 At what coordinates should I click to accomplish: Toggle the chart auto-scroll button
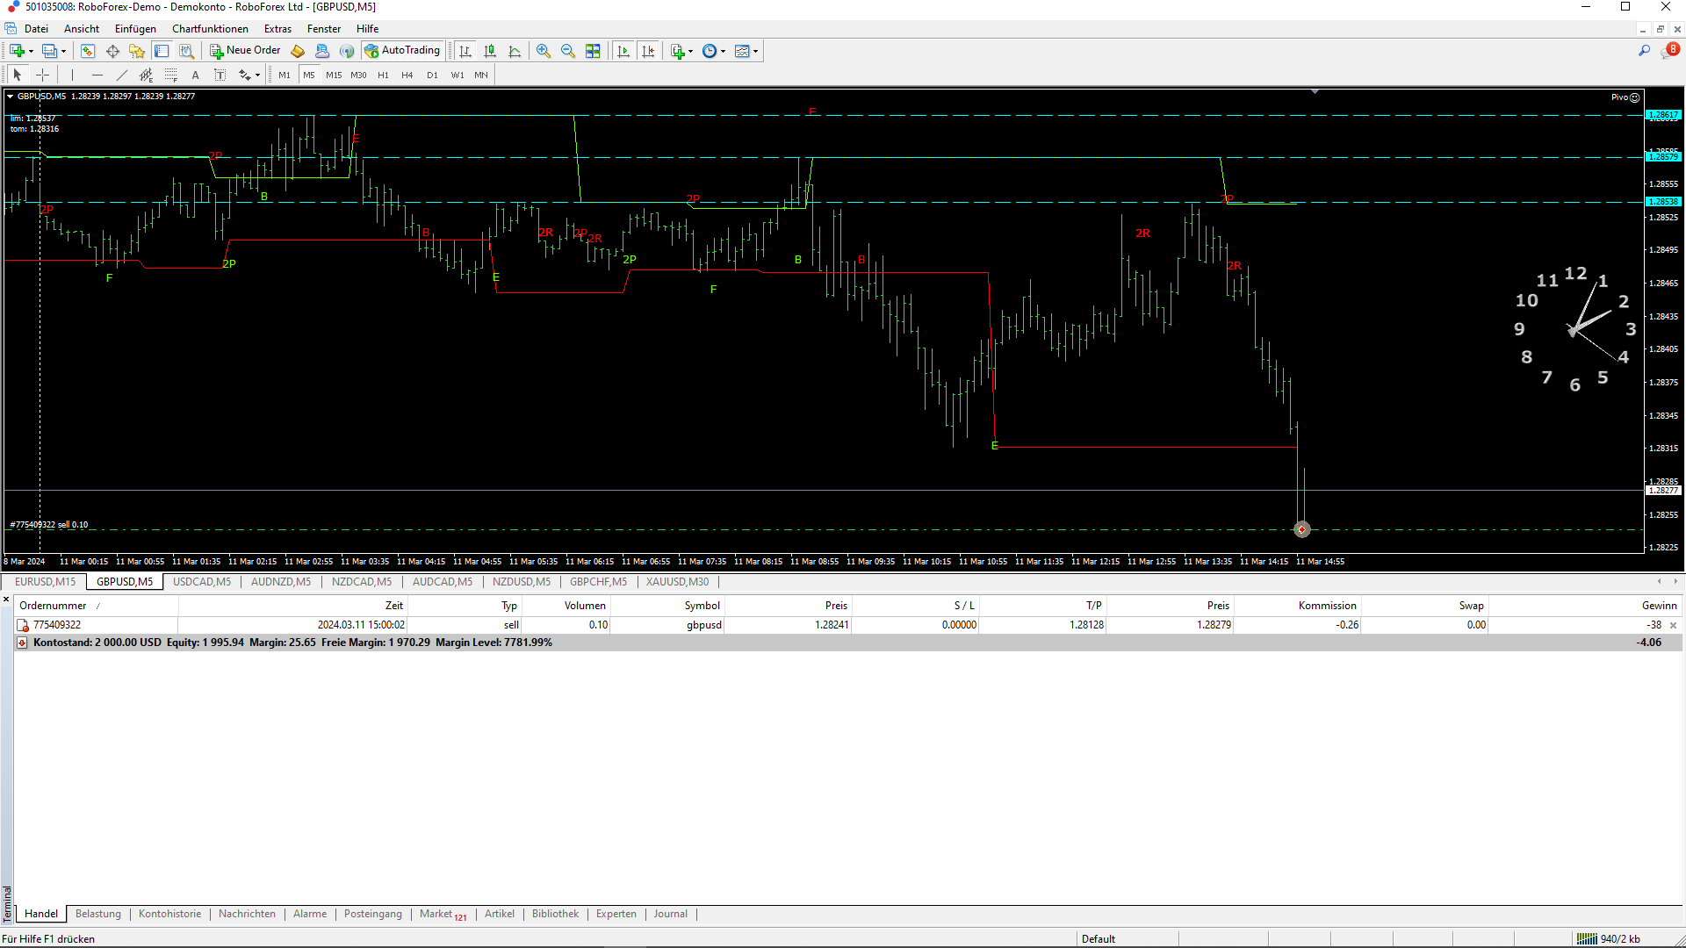click(x=623, y=51)
